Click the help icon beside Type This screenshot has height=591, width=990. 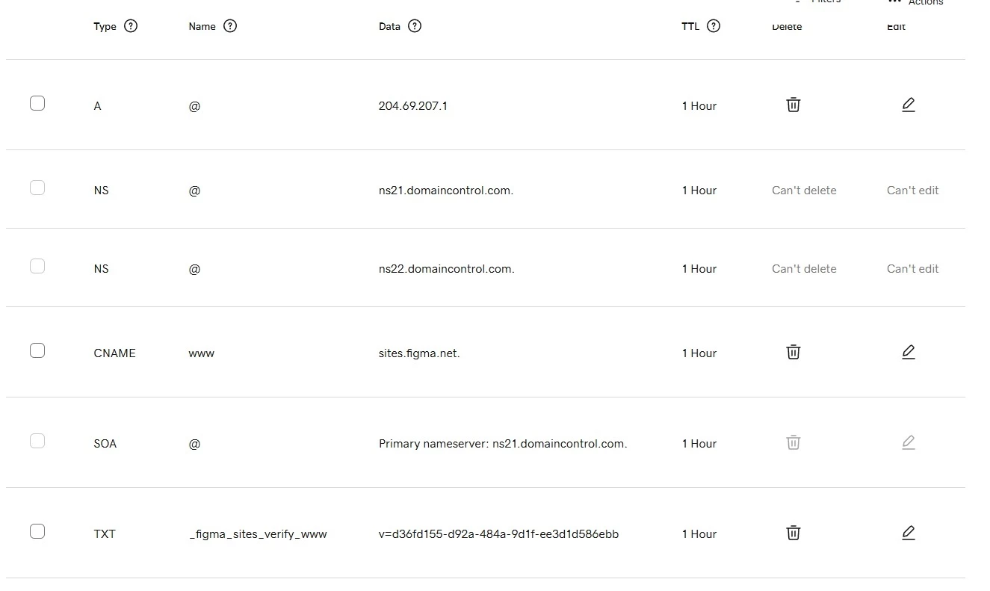click(131, 26)
